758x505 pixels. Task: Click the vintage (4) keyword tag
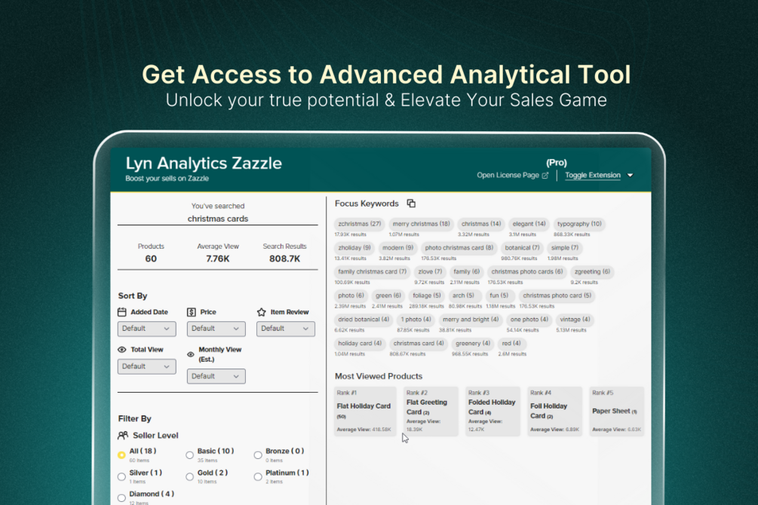575,320
